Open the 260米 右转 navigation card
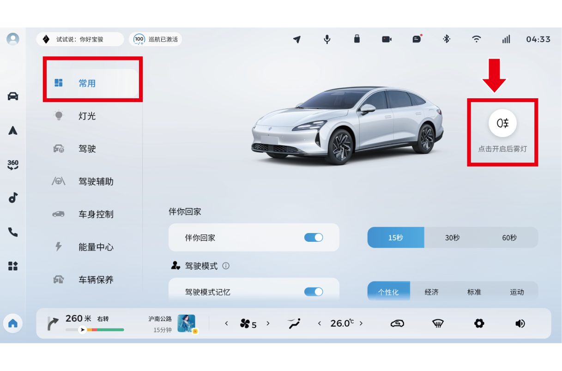This screenshot has width=562, height=371. [x=87, y=323]
